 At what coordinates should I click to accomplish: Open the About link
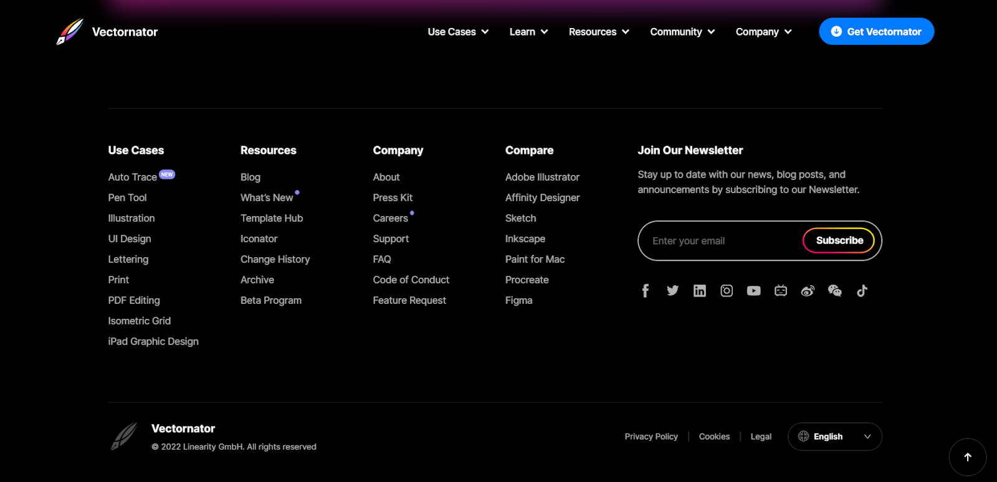click(x=386, y=177)
